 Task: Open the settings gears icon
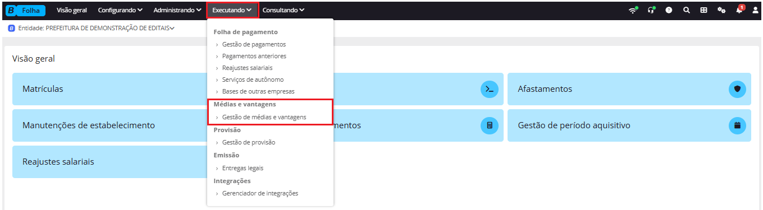pyautogui.click(x=721, y=10)
